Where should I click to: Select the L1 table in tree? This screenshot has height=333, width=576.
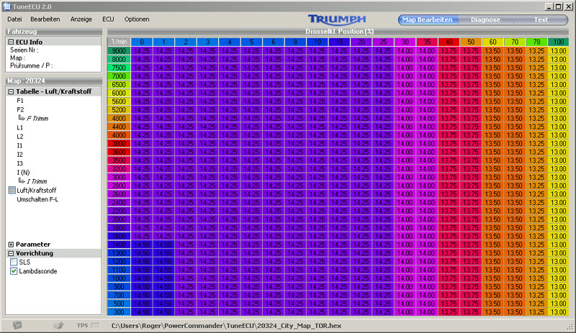(20, 127)
